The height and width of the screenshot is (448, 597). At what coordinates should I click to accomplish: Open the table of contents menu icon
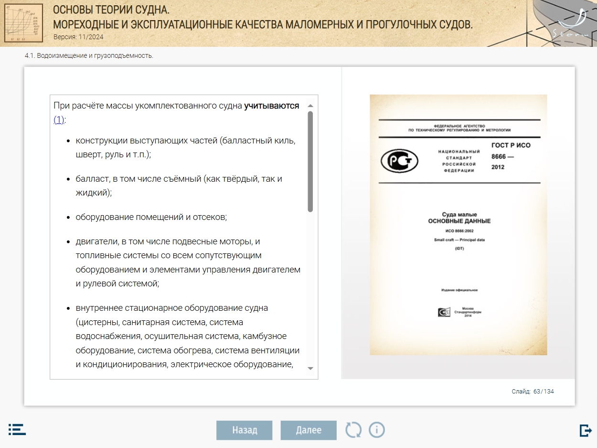(17, 429)
